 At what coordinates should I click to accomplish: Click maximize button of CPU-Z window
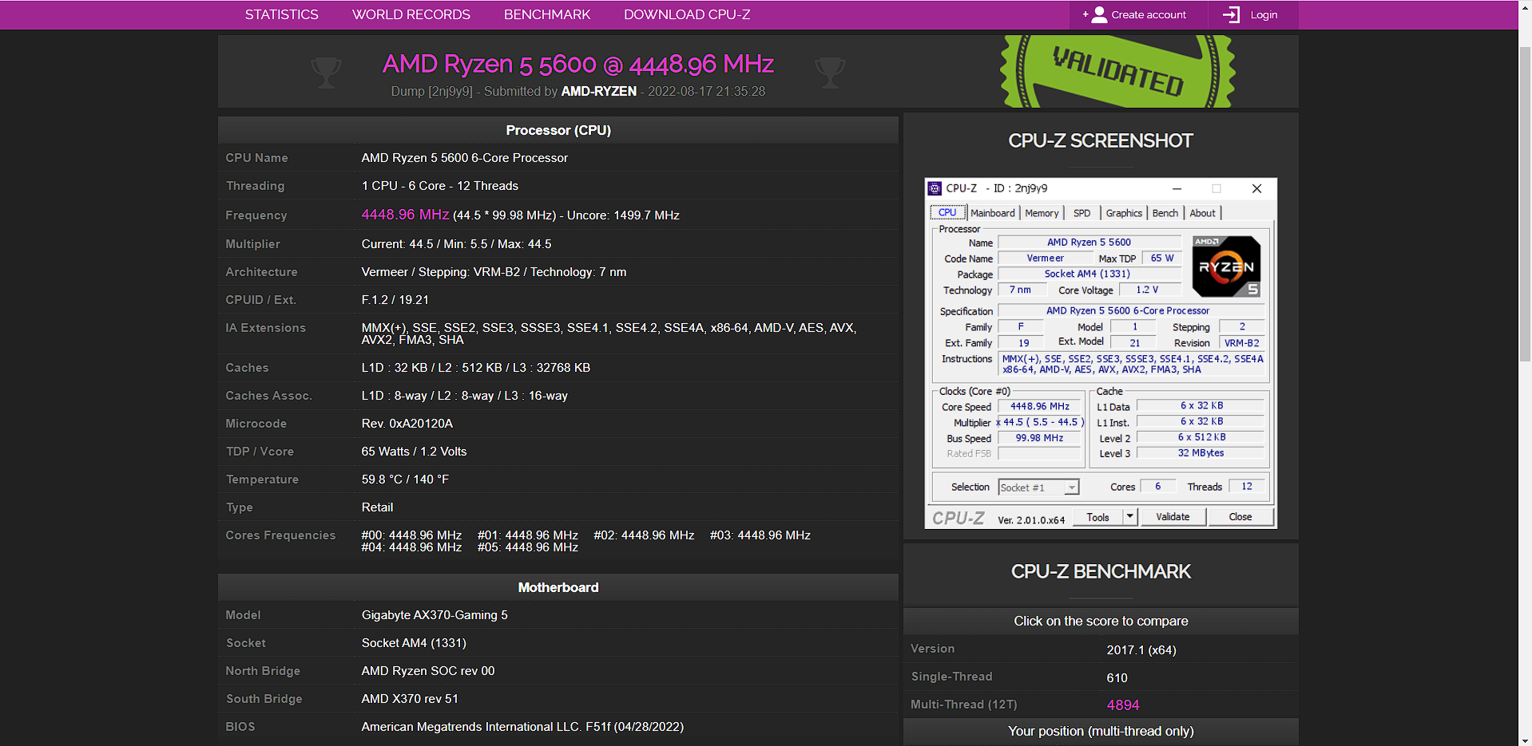pyautogui.click(x=1216, y=188)
